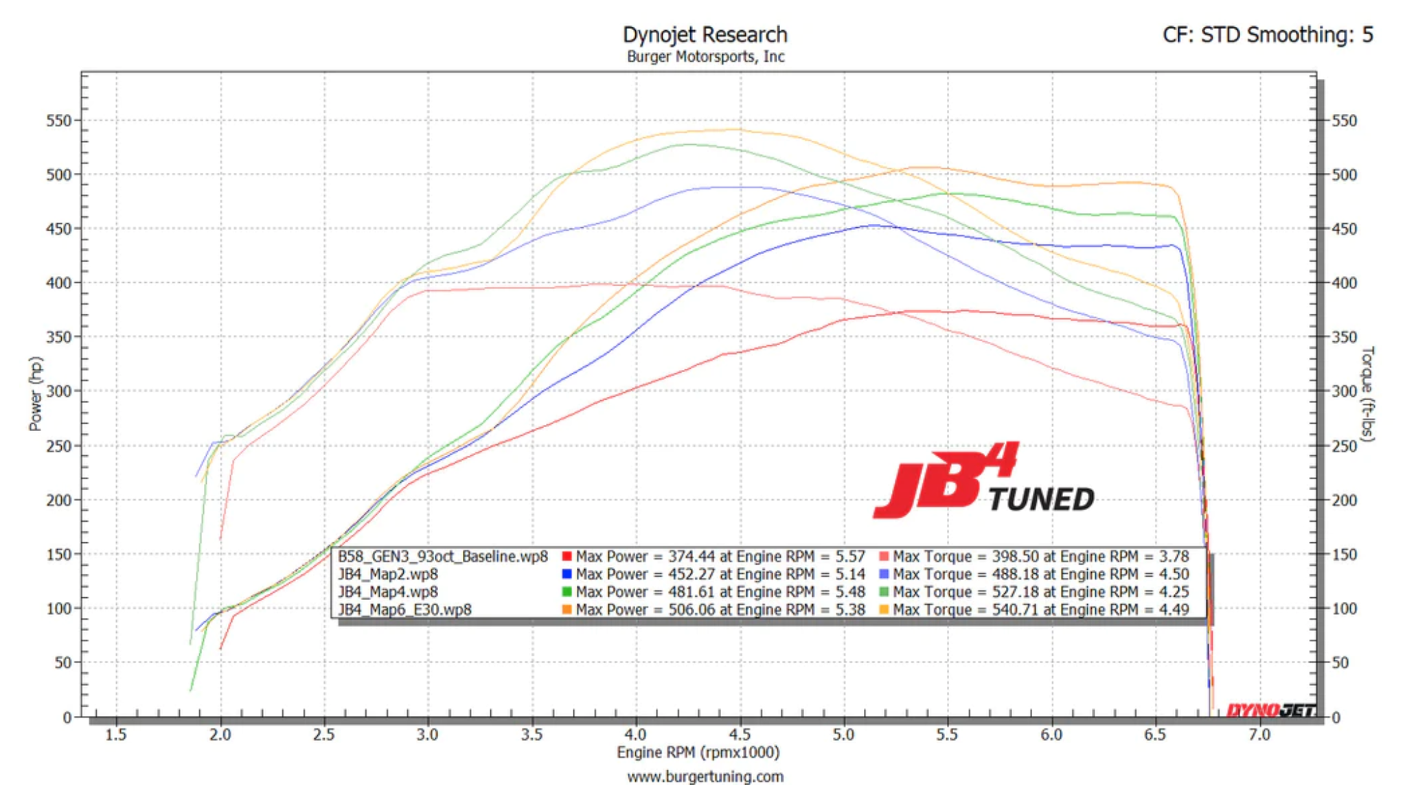The width and height of the screenshot is (1416, 795).
Task: Toggle visibility of the B58_GEN3_93oct_Baseline.wp8 trace
Action: tap(443, 557)
